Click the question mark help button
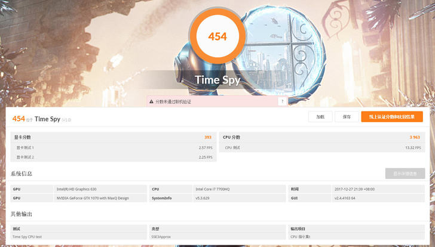The image size is (435, 247). pos(283,101)
